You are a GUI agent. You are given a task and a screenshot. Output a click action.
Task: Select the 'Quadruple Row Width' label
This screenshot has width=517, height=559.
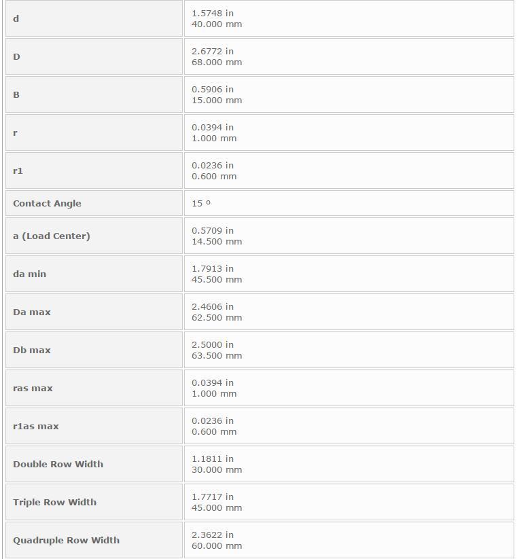(66, 540)
